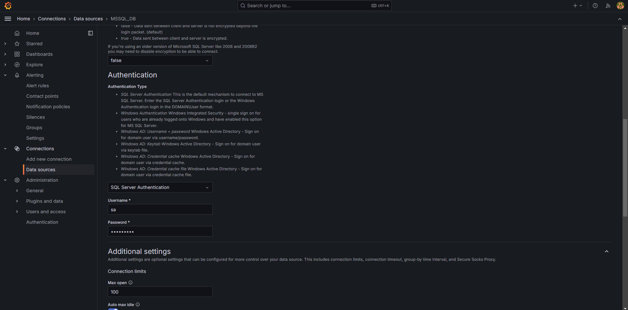Click the Username input field
This screenshot has width=628, height=310.
coord(160,209)
